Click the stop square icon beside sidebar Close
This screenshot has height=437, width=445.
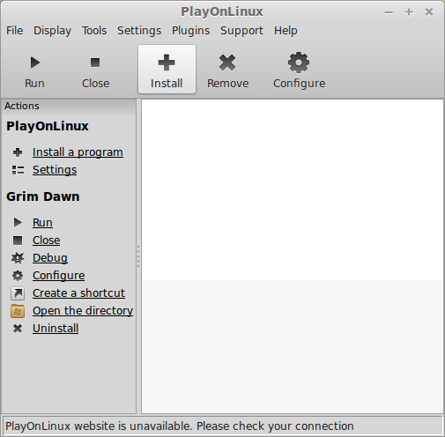(18, 241)
